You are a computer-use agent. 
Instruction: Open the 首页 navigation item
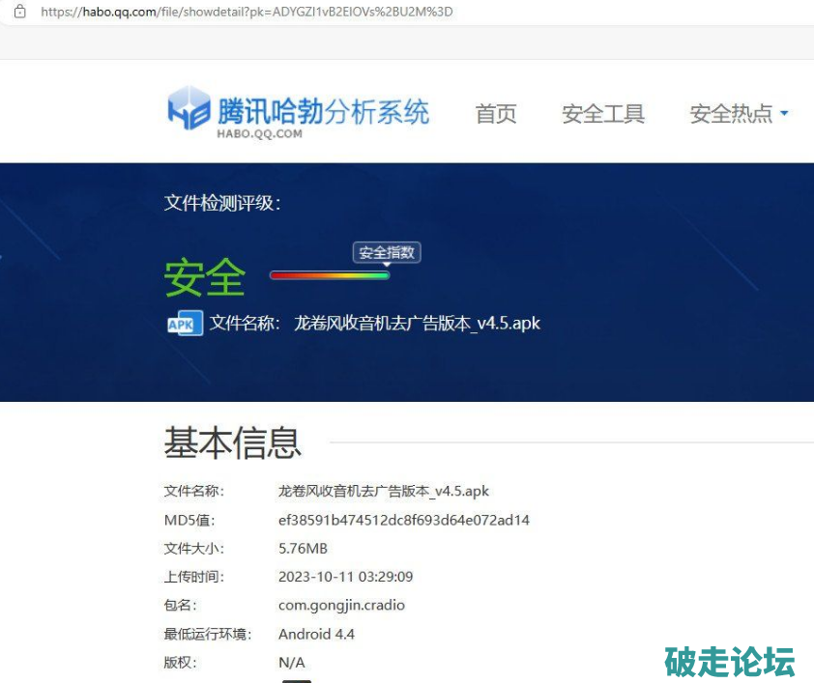(496, 114)
